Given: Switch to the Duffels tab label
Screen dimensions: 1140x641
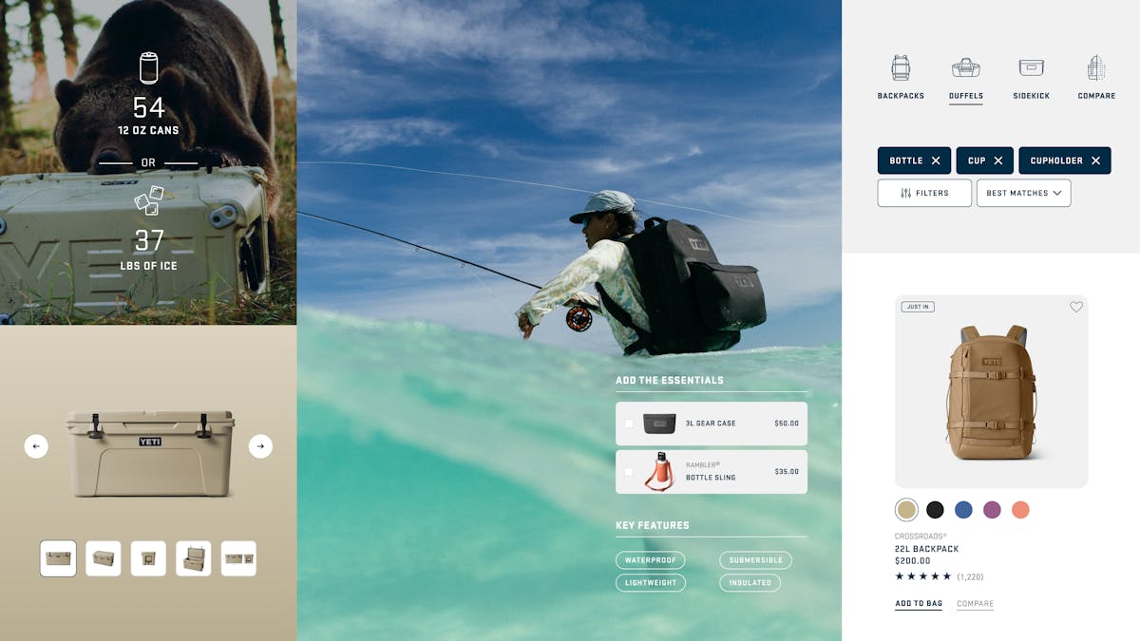Looking at the screenshot, I should 965,96.
